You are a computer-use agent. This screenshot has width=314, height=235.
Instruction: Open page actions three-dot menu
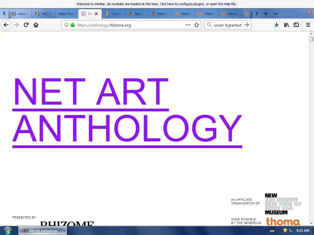(188, 25)
